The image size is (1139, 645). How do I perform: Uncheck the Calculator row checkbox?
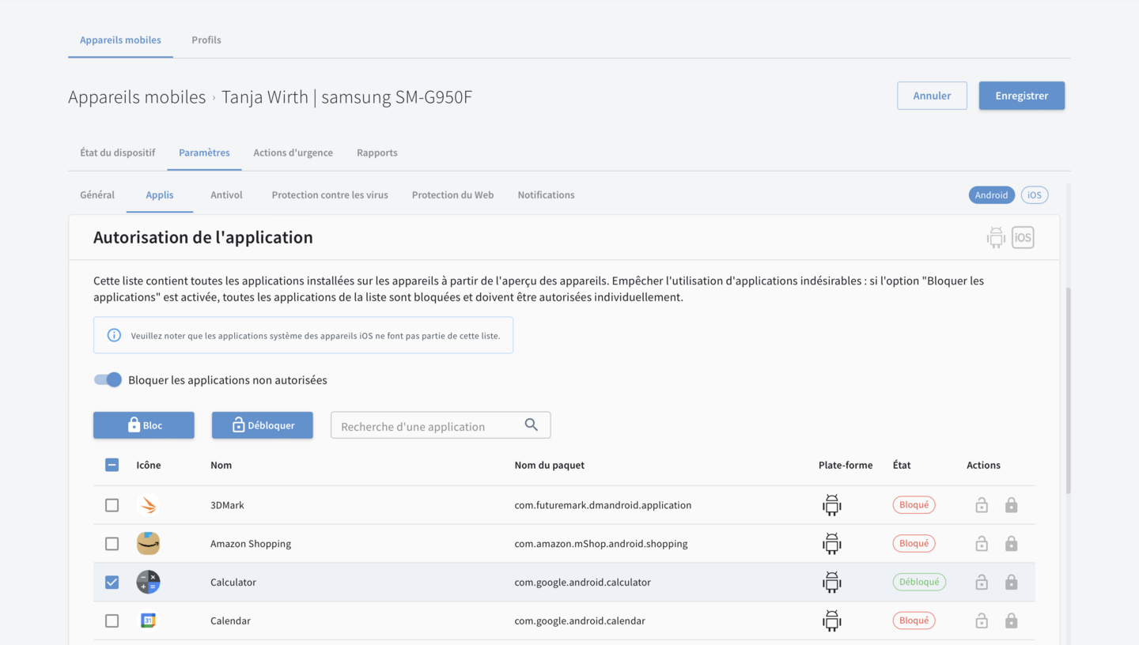click(112, 583)
